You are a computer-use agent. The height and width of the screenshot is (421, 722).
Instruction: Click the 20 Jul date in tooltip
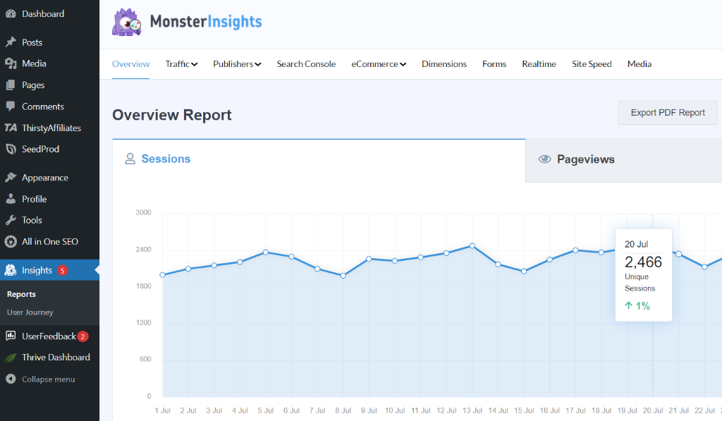click(x=636, y=244)
